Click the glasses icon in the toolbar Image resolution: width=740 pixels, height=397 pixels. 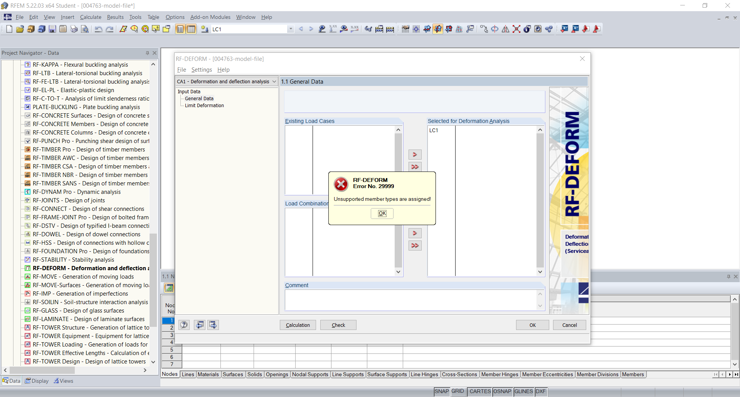click(x=368, y=29)
